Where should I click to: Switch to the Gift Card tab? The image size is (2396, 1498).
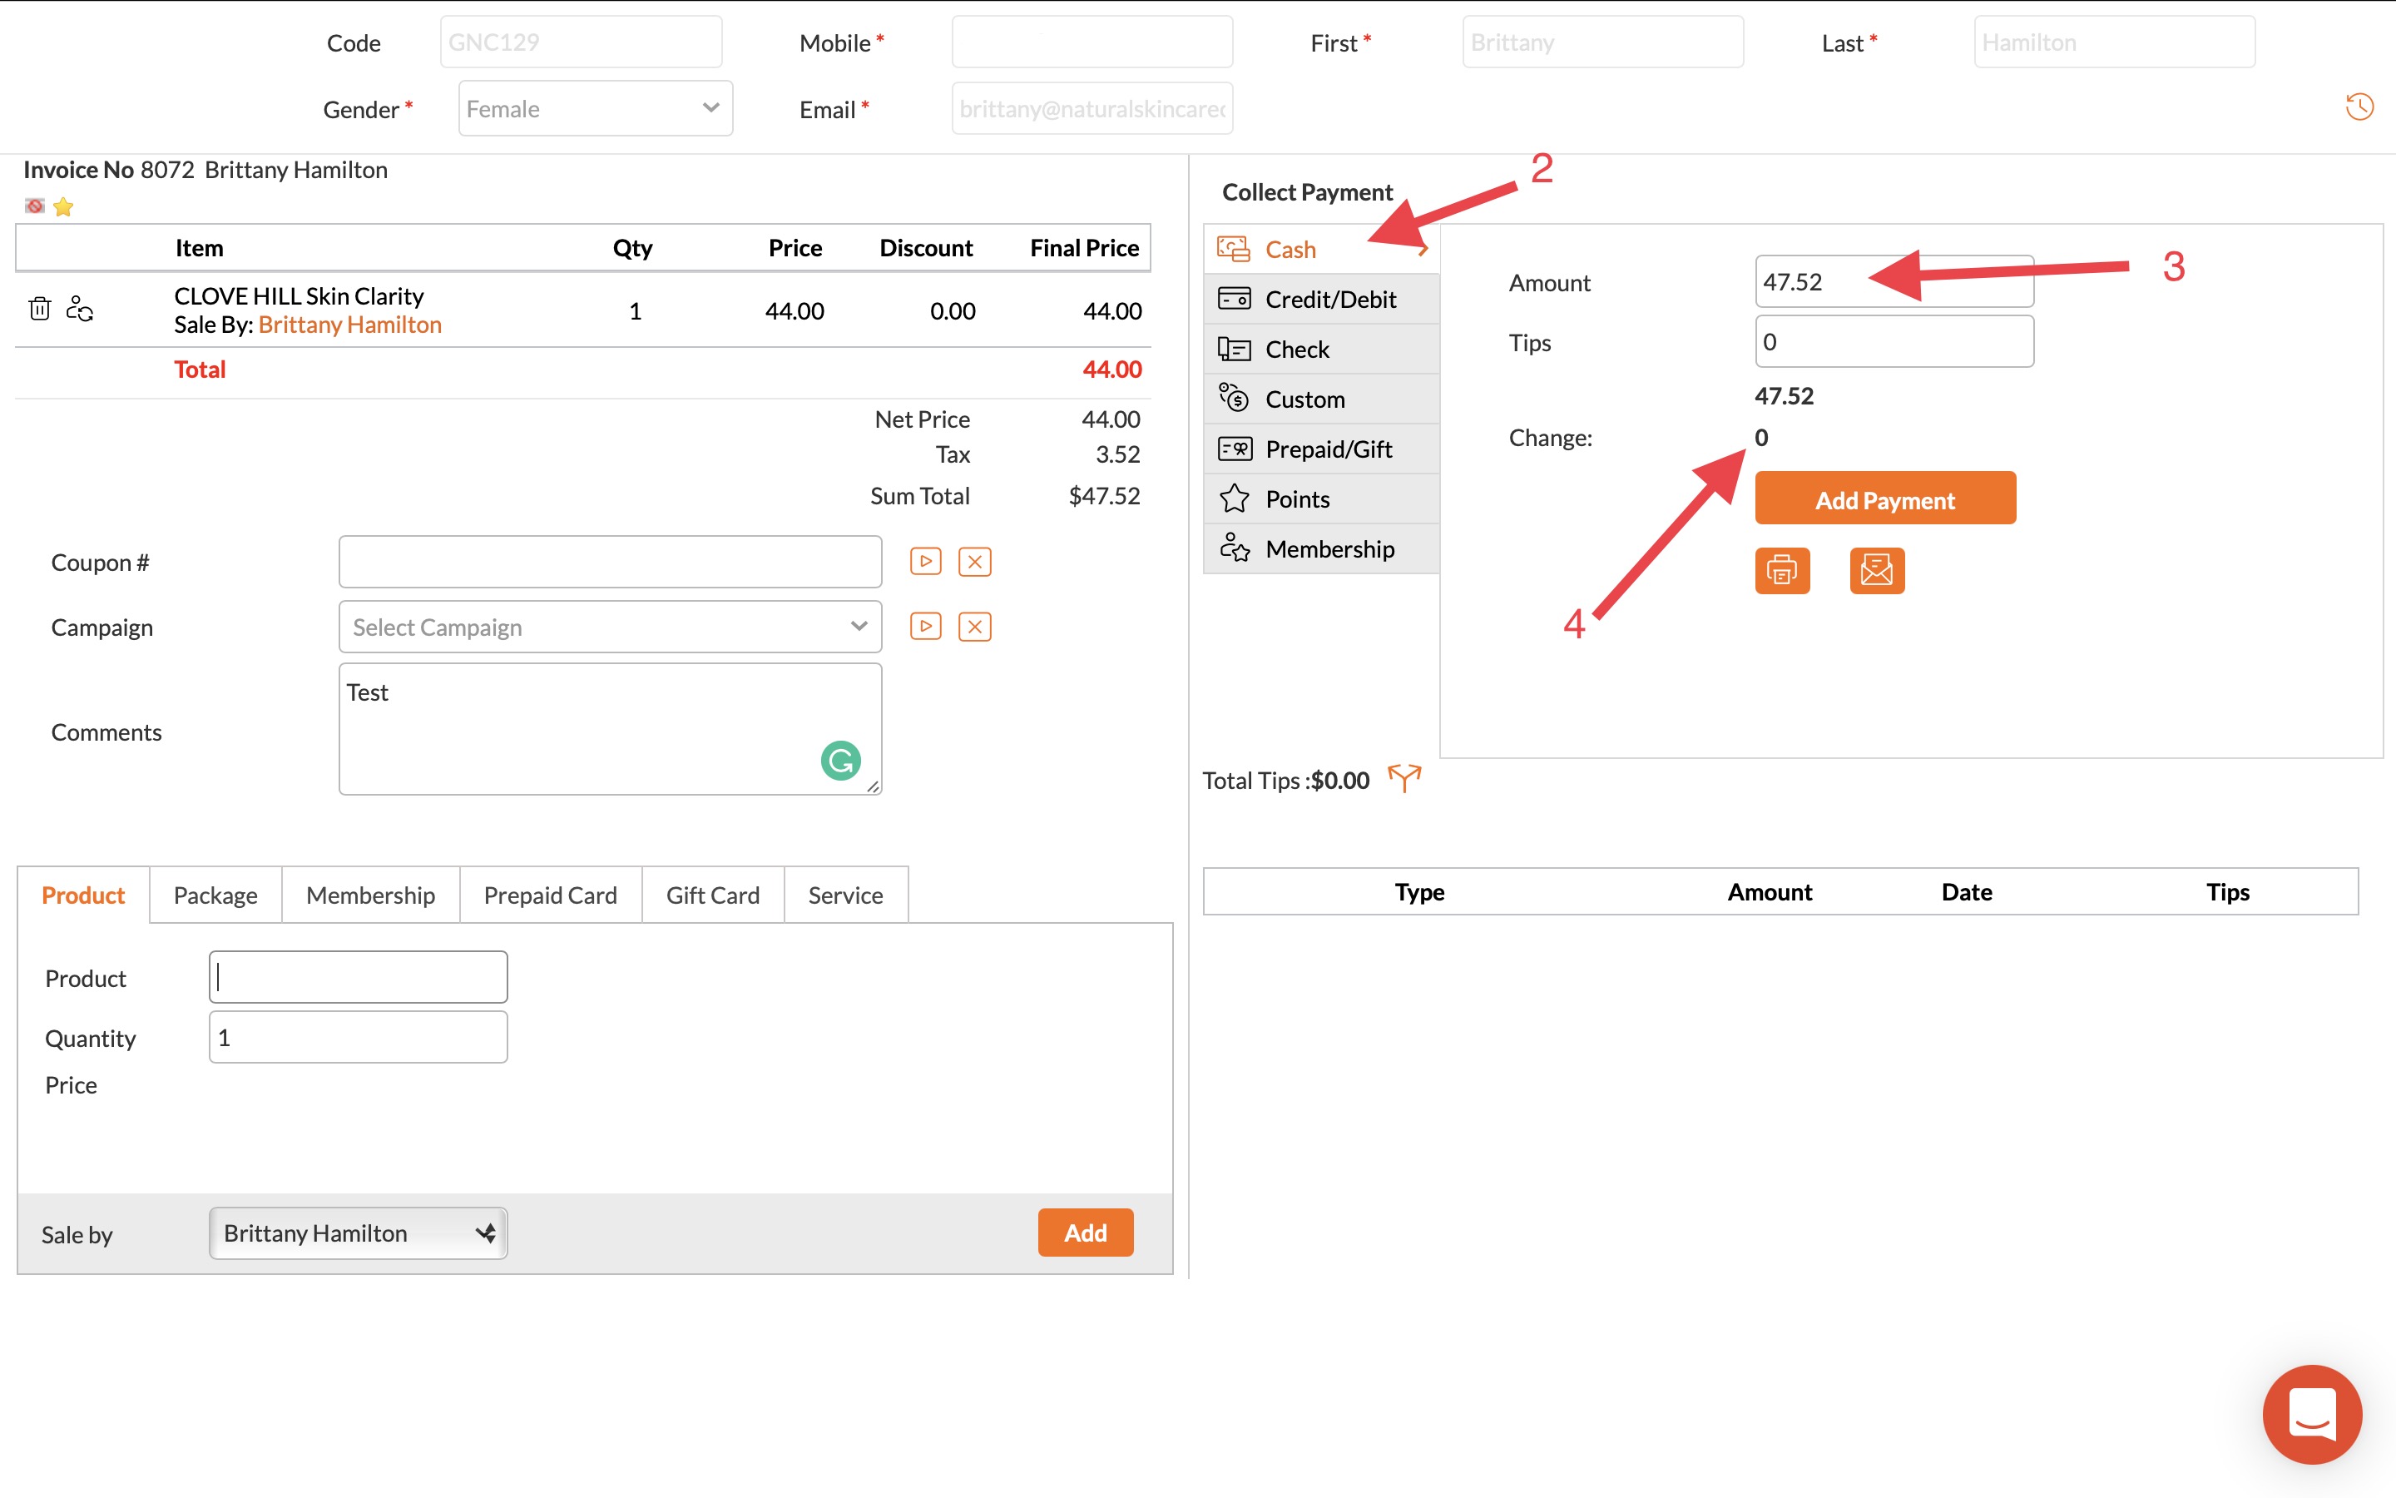[713, 895]
